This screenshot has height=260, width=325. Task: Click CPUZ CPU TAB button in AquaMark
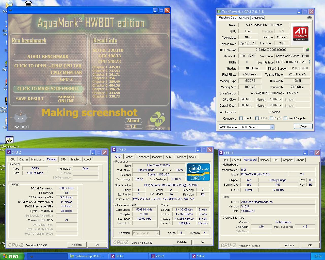coord(66,66)
